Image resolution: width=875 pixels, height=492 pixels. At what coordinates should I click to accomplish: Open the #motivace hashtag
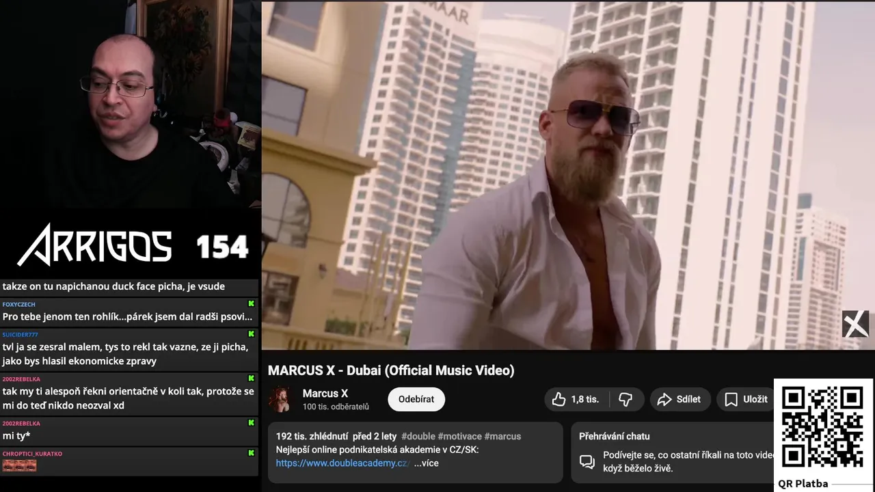[459, 436]
